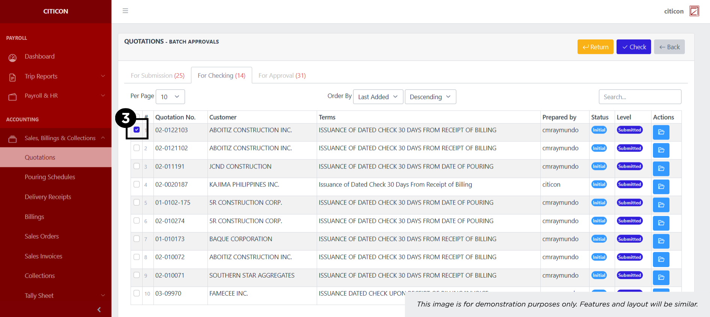Collapse sidebar using bottom chevron arrow
The width and height of the screenshot is (710, 317).
click(x=99, y=309)
